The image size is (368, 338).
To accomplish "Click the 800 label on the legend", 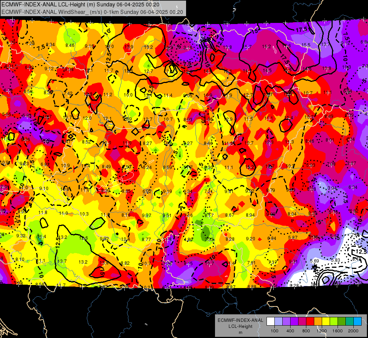I will (x=306, y=331).
